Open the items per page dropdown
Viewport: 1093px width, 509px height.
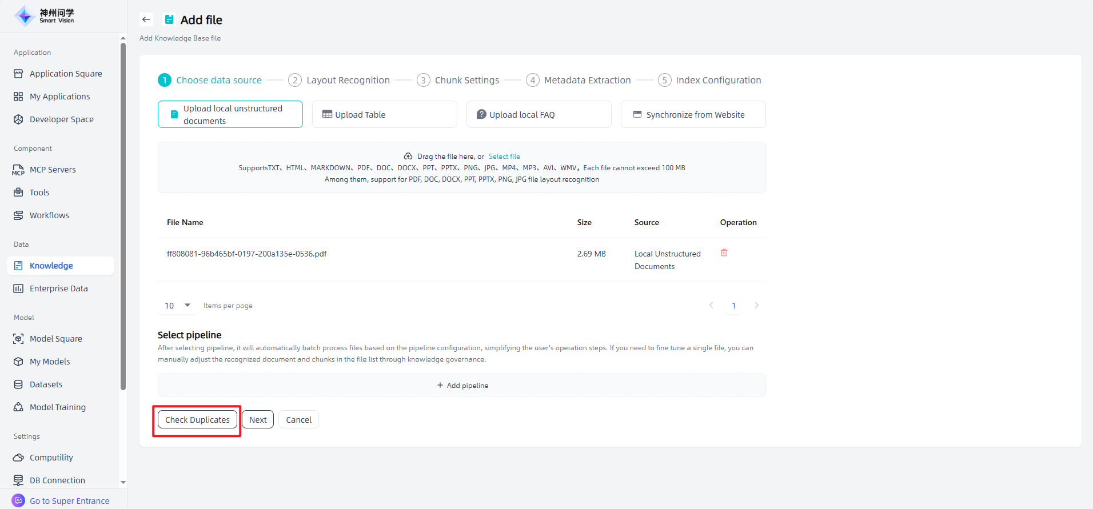coord(178,306)
